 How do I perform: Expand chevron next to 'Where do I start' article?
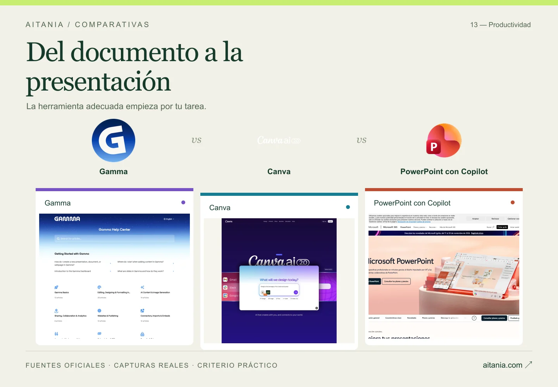click(x=173, y=263)
